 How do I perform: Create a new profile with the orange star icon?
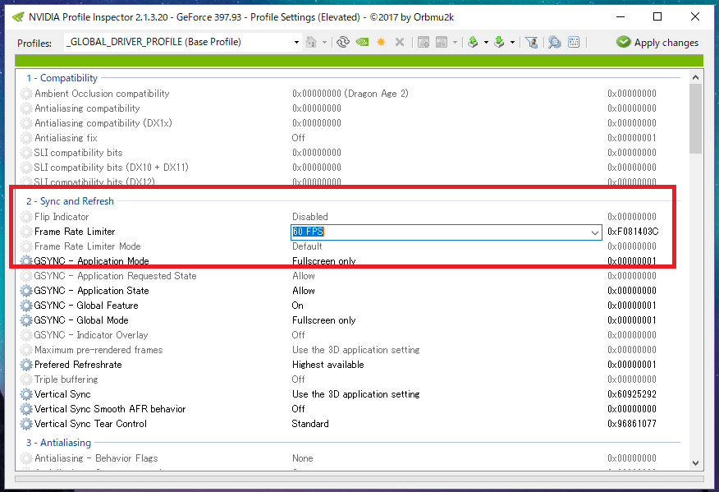click(x=381, y=42)
